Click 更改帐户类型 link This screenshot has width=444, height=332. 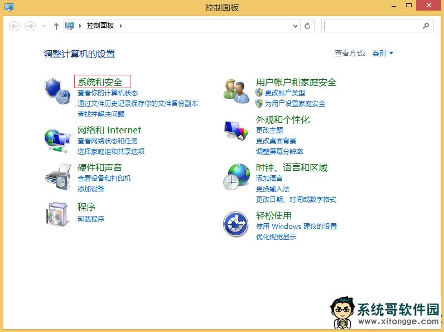pos(285,93)
